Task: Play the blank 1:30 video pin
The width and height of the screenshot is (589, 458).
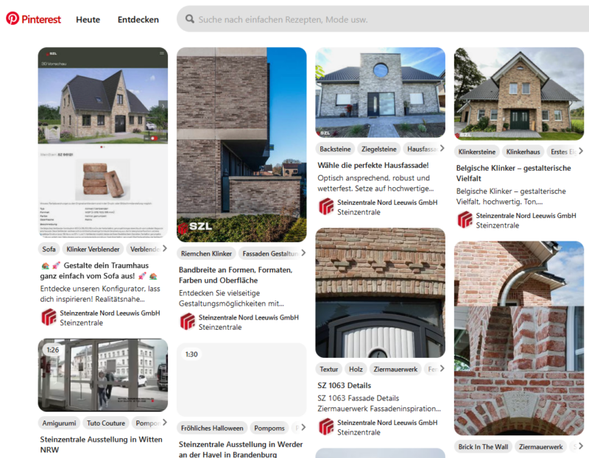Action: (241, 379)
